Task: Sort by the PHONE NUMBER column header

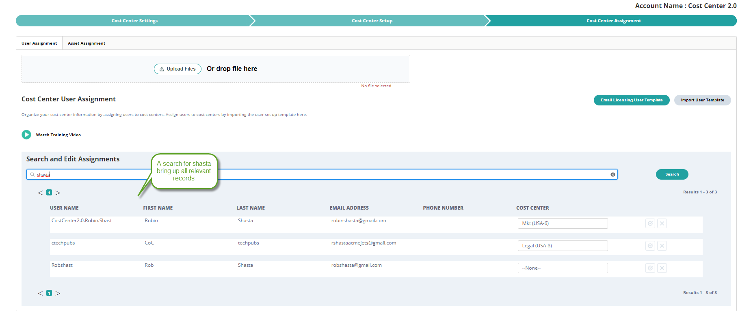Action: point(443,208)
